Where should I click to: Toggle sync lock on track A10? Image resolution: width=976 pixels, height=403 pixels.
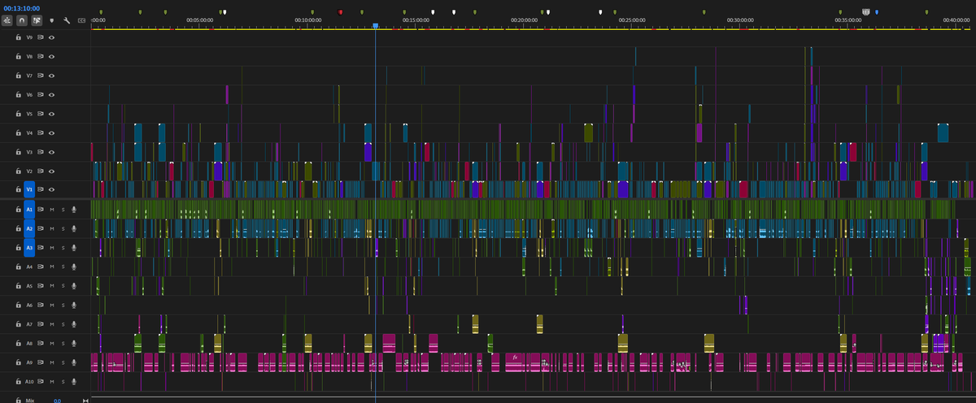41,382
